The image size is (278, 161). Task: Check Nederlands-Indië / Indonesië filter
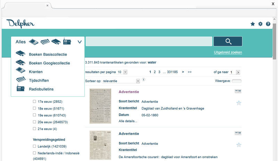34,153
